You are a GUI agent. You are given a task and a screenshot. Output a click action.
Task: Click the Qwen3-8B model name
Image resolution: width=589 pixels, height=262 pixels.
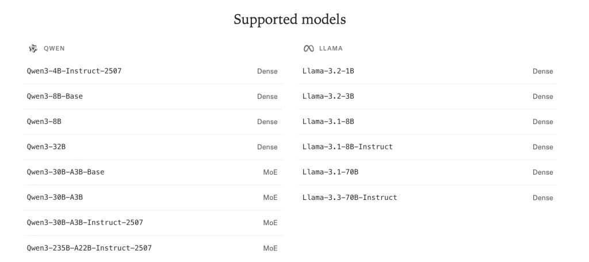44,122
